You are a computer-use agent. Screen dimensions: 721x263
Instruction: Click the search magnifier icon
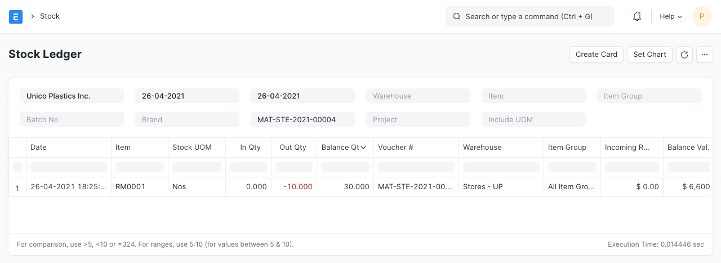point(457,16)
